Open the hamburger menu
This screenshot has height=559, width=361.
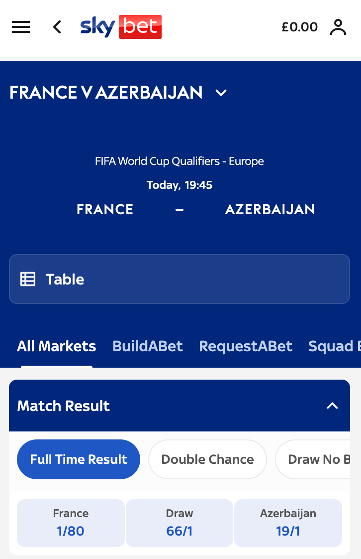(x=21, y=27)
